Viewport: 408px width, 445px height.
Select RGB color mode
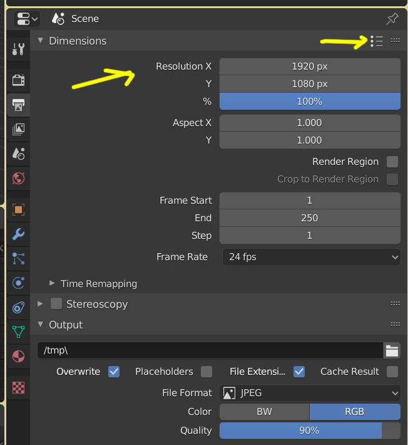point(355,412)
